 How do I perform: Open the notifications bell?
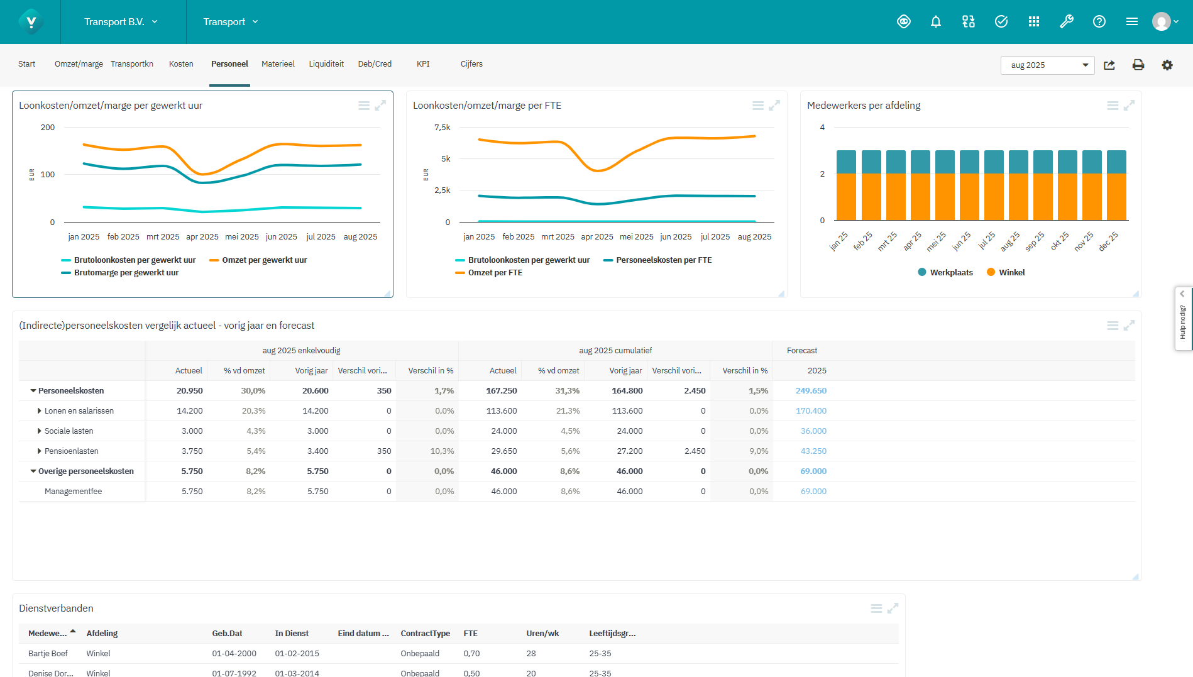coord(936,21)
